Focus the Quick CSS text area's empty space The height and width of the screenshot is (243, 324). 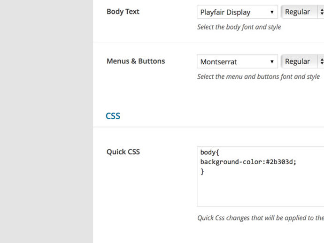[260, 191]
